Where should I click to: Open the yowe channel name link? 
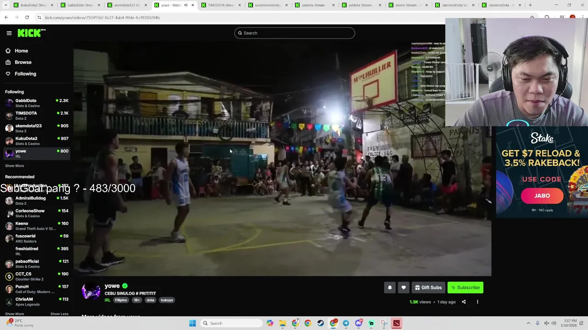tap(112, 286)
